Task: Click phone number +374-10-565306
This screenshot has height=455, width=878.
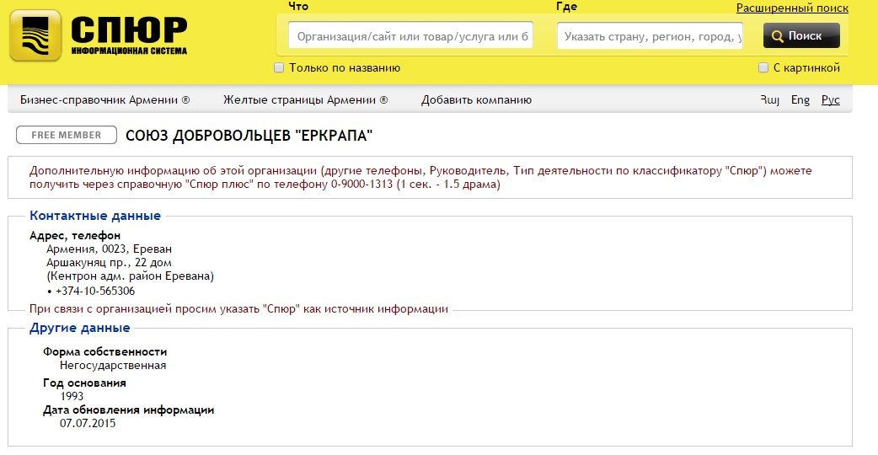Action: [x=95, y=291]
